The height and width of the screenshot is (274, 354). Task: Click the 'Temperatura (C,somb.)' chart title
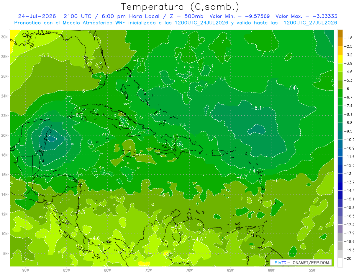180,7
